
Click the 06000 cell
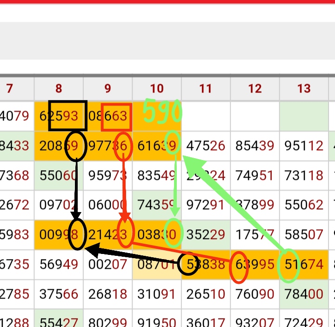click(107, 205)
